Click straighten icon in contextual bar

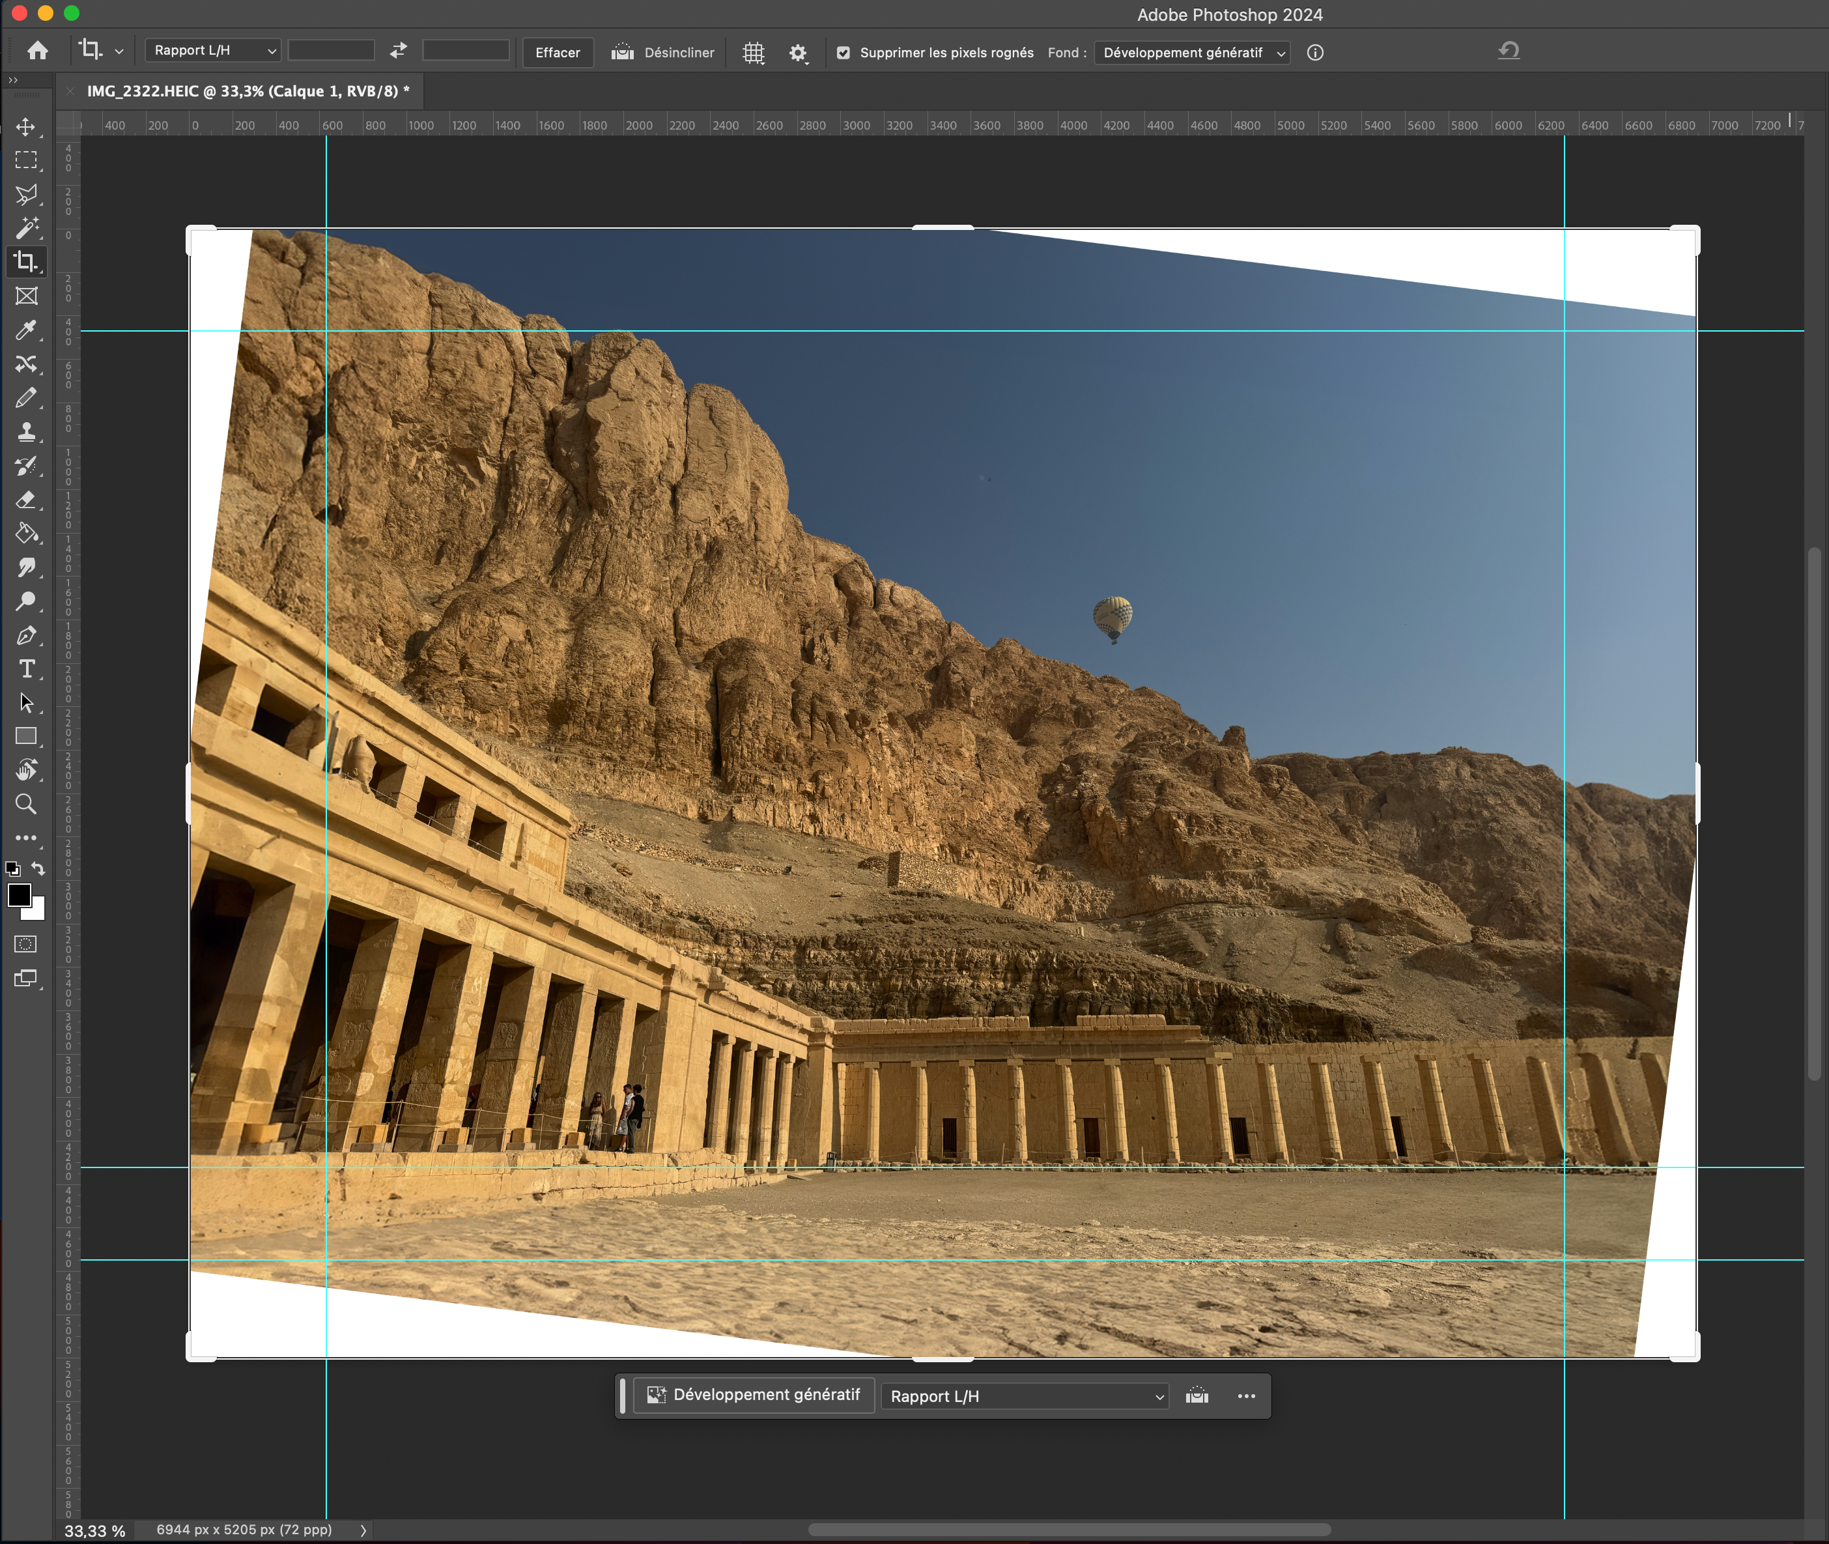(1197, 1395)
